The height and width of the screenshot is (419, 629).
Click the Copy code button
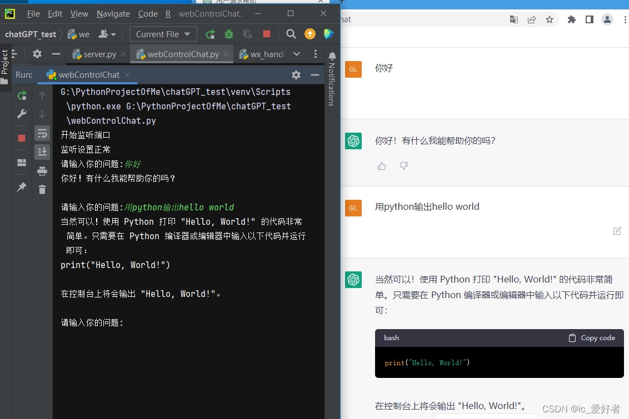592,338
